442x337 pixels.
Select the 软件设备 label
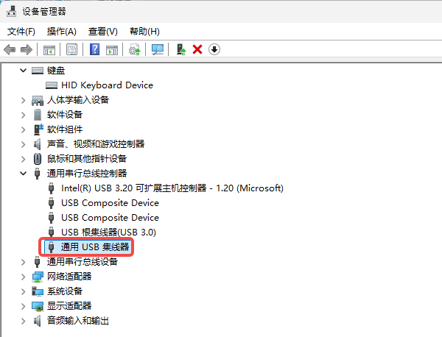65,115
